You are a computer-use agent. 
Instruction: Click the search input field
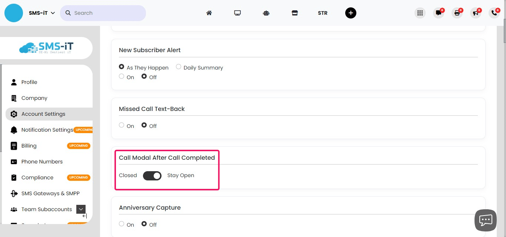pos(103,13)
